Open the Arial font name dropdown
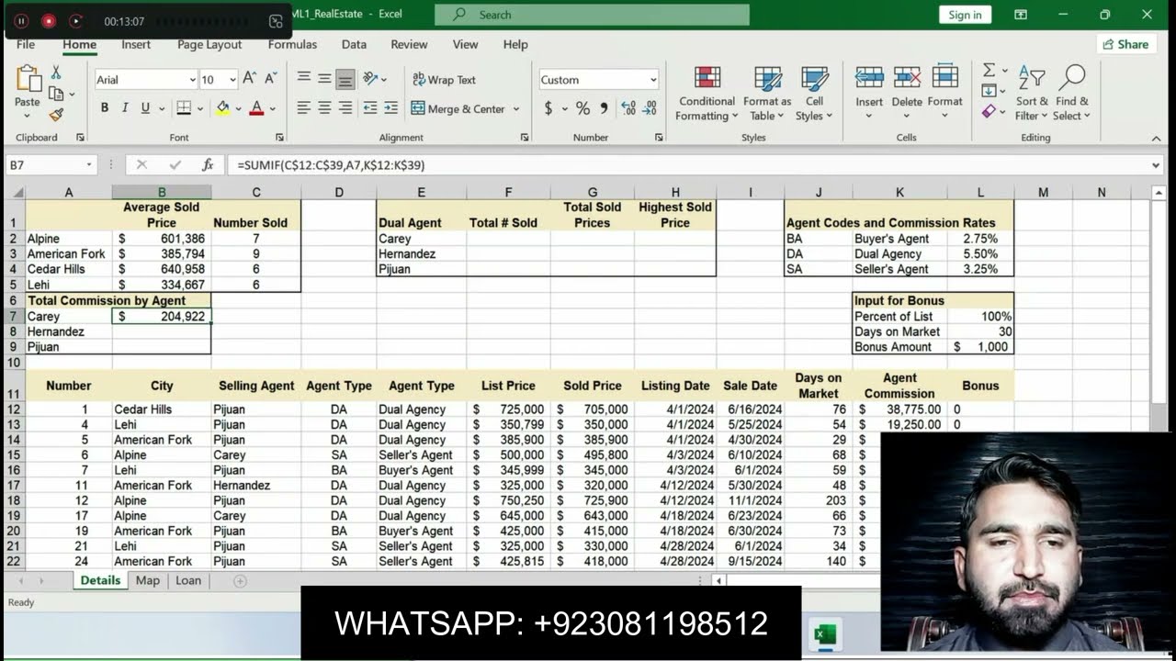Viewport: 1176px width, 661px height. tap(192, 80)
